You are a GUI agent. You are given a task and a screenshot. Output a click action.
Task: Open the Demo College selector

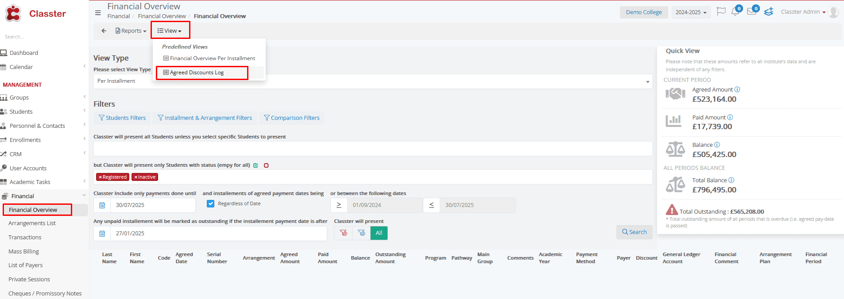coord(644,12)
